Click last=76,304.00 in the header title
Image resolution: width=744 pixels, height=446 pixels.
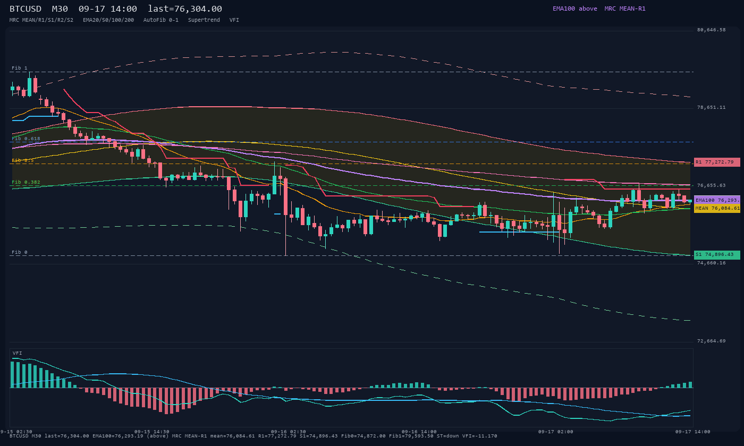(185, 8)
